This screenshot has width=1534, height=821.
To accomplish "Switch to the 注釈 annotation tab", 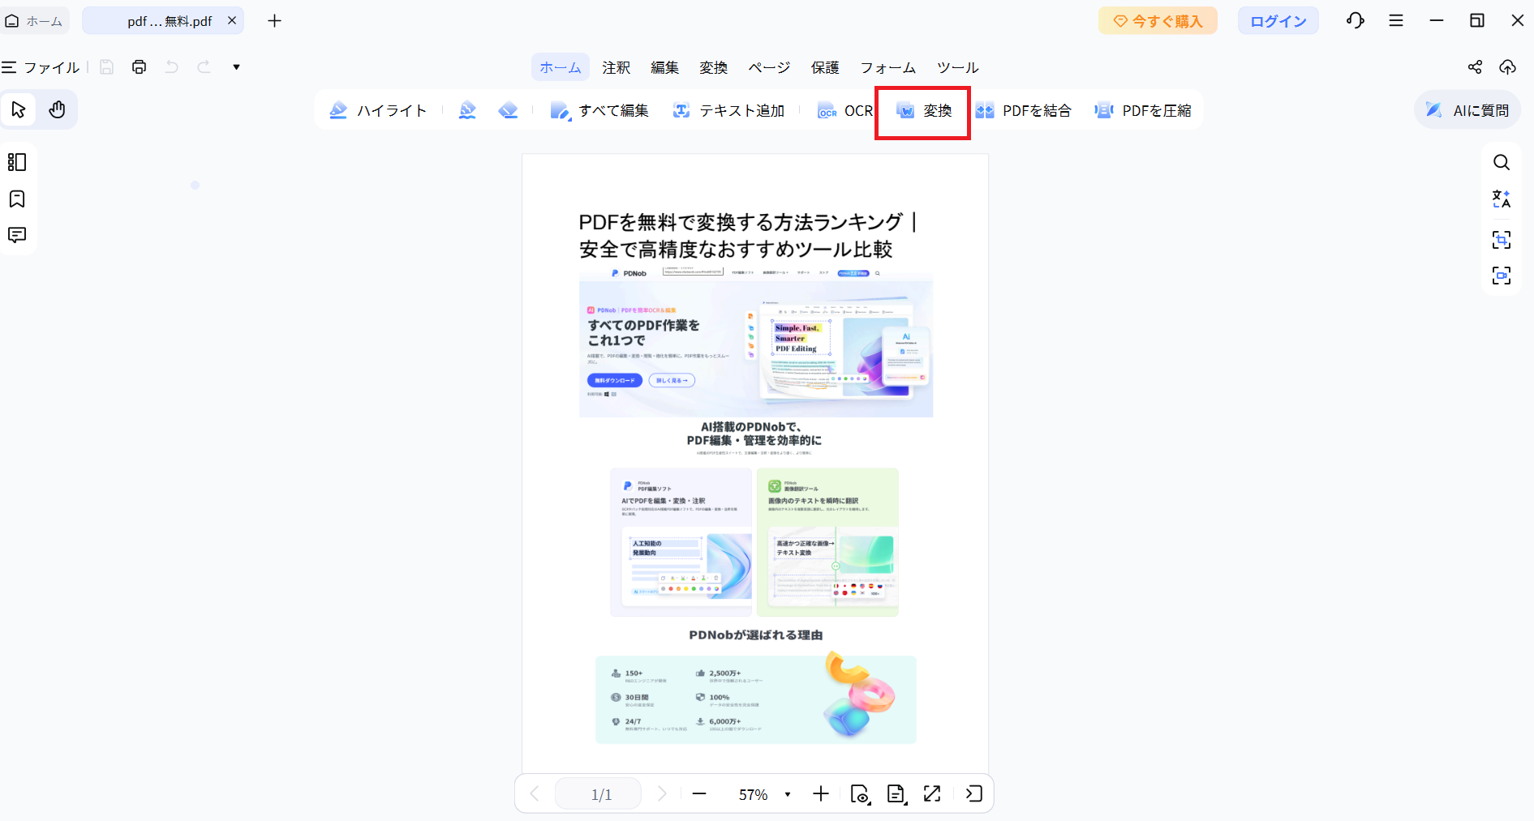I will click(x=617, y=67).
